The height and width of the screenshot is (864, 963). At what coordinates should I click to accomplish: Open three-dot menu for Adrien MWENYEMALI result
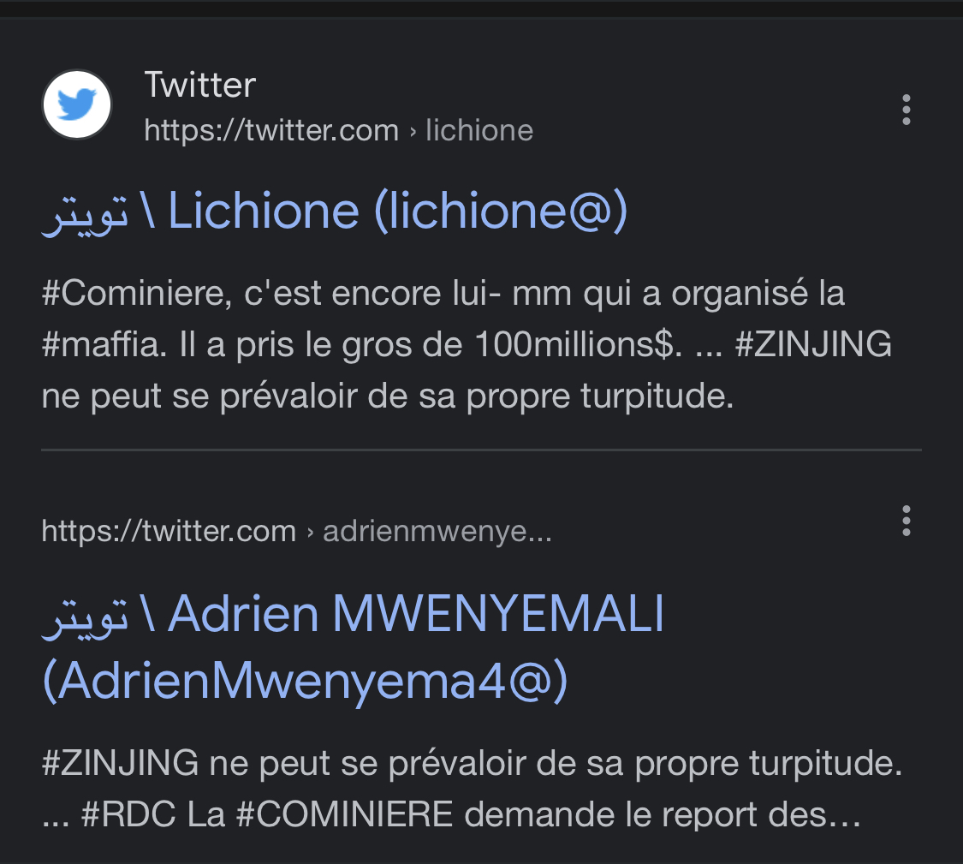tap(906, 521)
